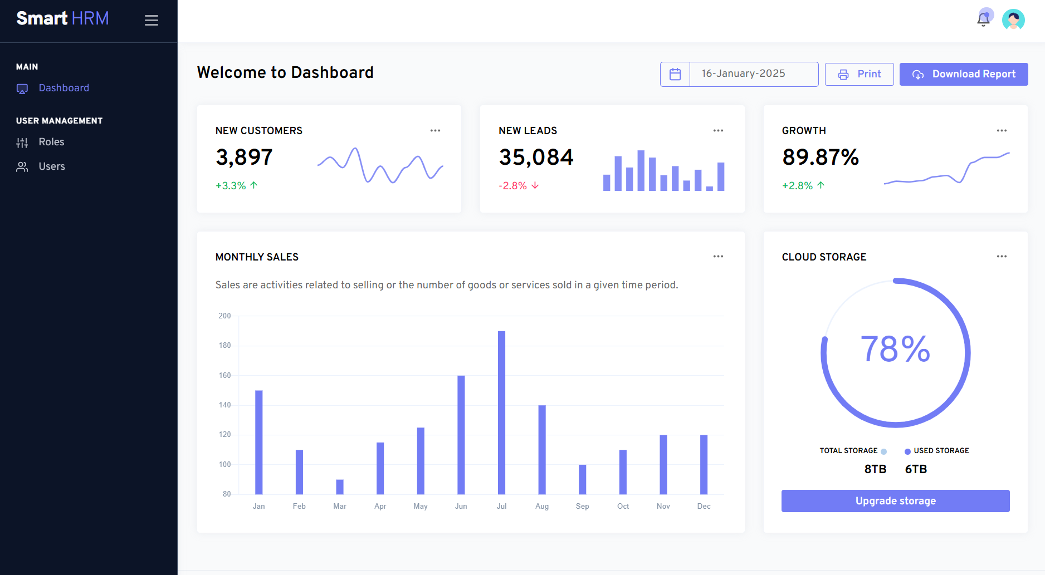Click the 3,897 new customers value

[x=244, y=158]
